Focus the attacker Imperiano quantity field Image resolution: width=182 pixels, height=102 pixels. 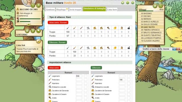(x=79, y=83)
